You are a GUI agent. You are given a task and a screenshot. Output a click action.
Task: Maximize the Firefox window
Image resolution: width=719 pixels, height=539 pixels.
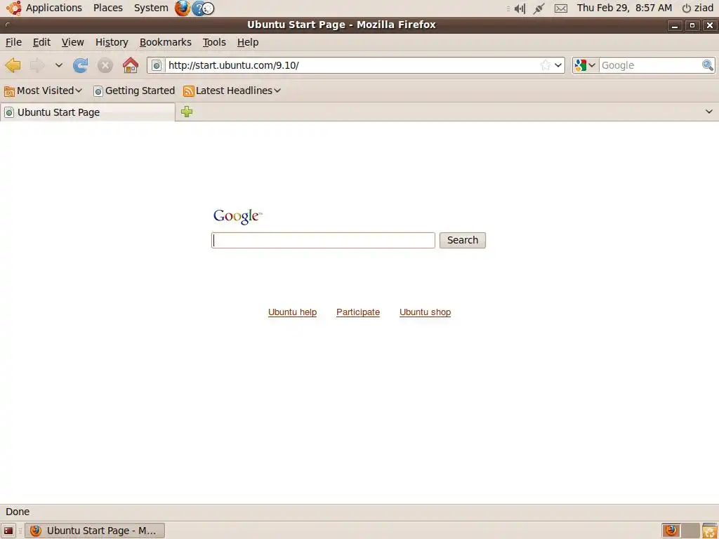pyautogui.click(x=692, y=25)
